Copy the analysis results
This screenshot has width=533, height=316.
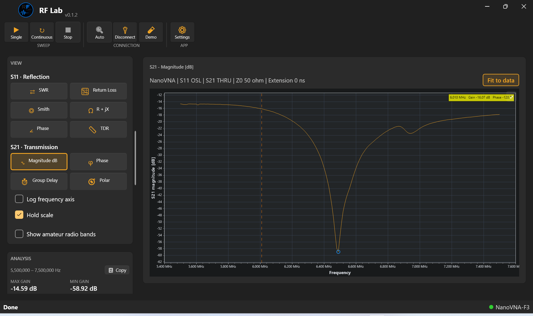117,270
